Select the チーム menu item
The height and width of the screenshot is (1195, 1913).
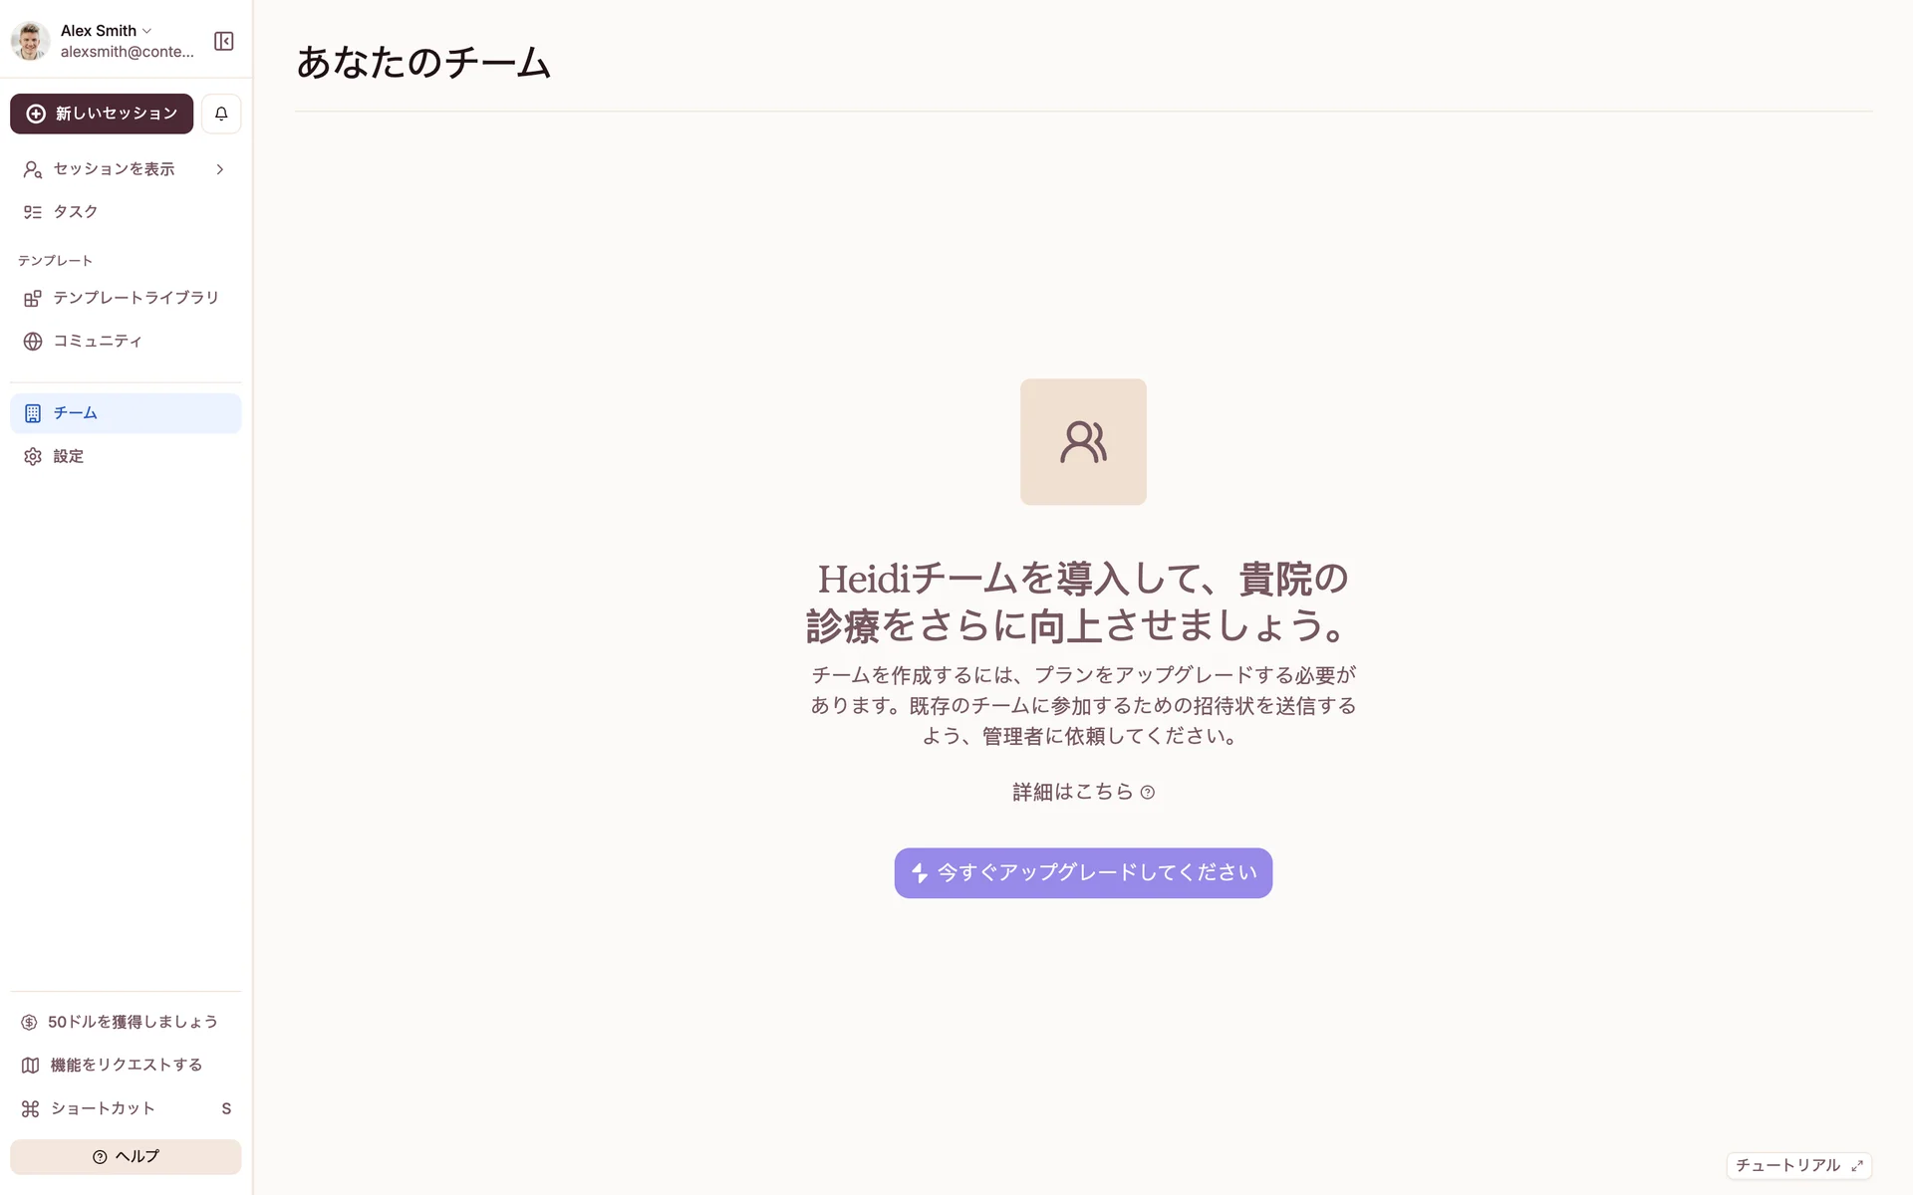click(x=126, y=413)
